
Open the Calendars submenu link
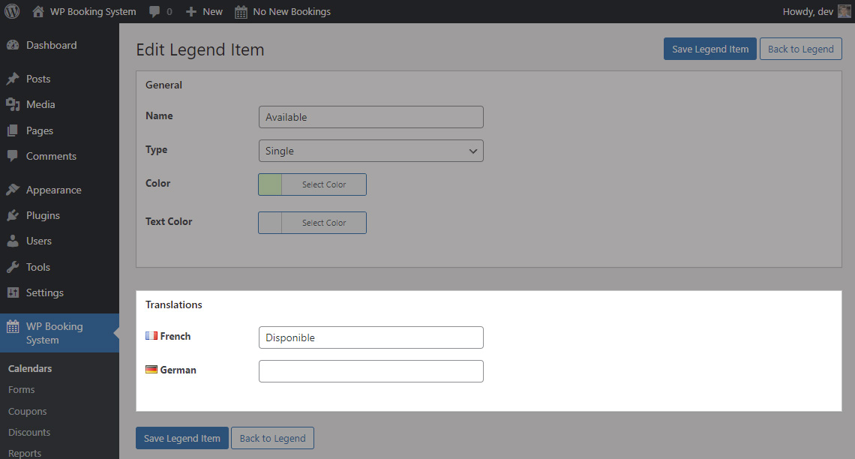30,368
